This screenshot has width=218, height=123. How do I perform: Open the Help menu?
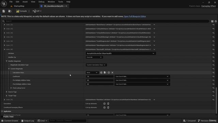(x=68, y=2)
